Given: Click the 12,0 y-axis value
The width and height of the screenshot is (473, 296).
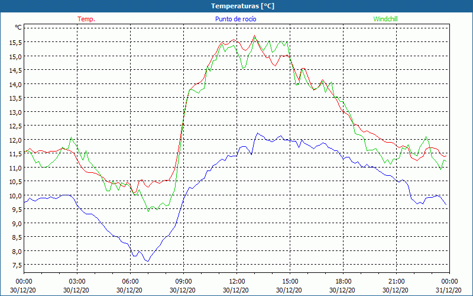Looking at the screenshot, I should click(x=16, y=140).
